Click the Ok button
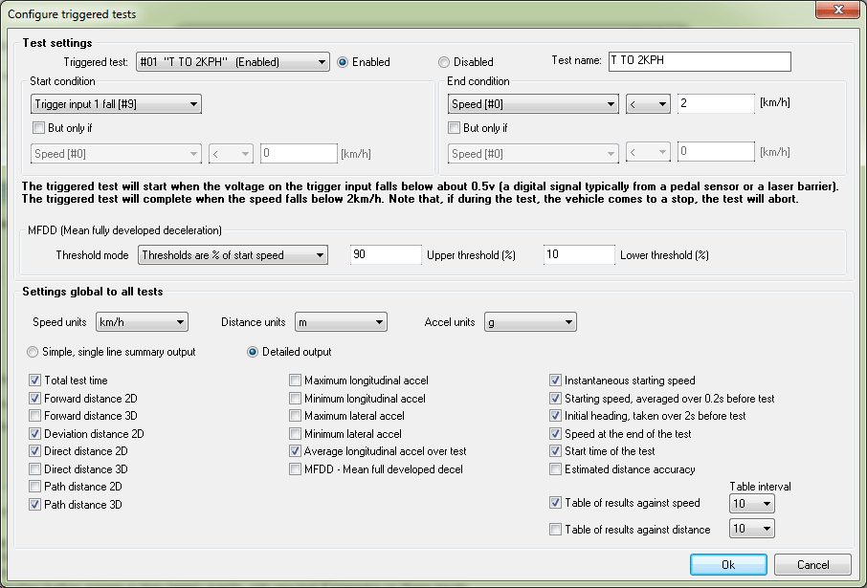This screenshot has height=588, width=867. click(x=728, y=565)
